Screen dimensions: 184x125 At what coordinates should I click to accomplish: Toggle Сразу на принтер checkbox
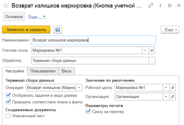point(88,112)
